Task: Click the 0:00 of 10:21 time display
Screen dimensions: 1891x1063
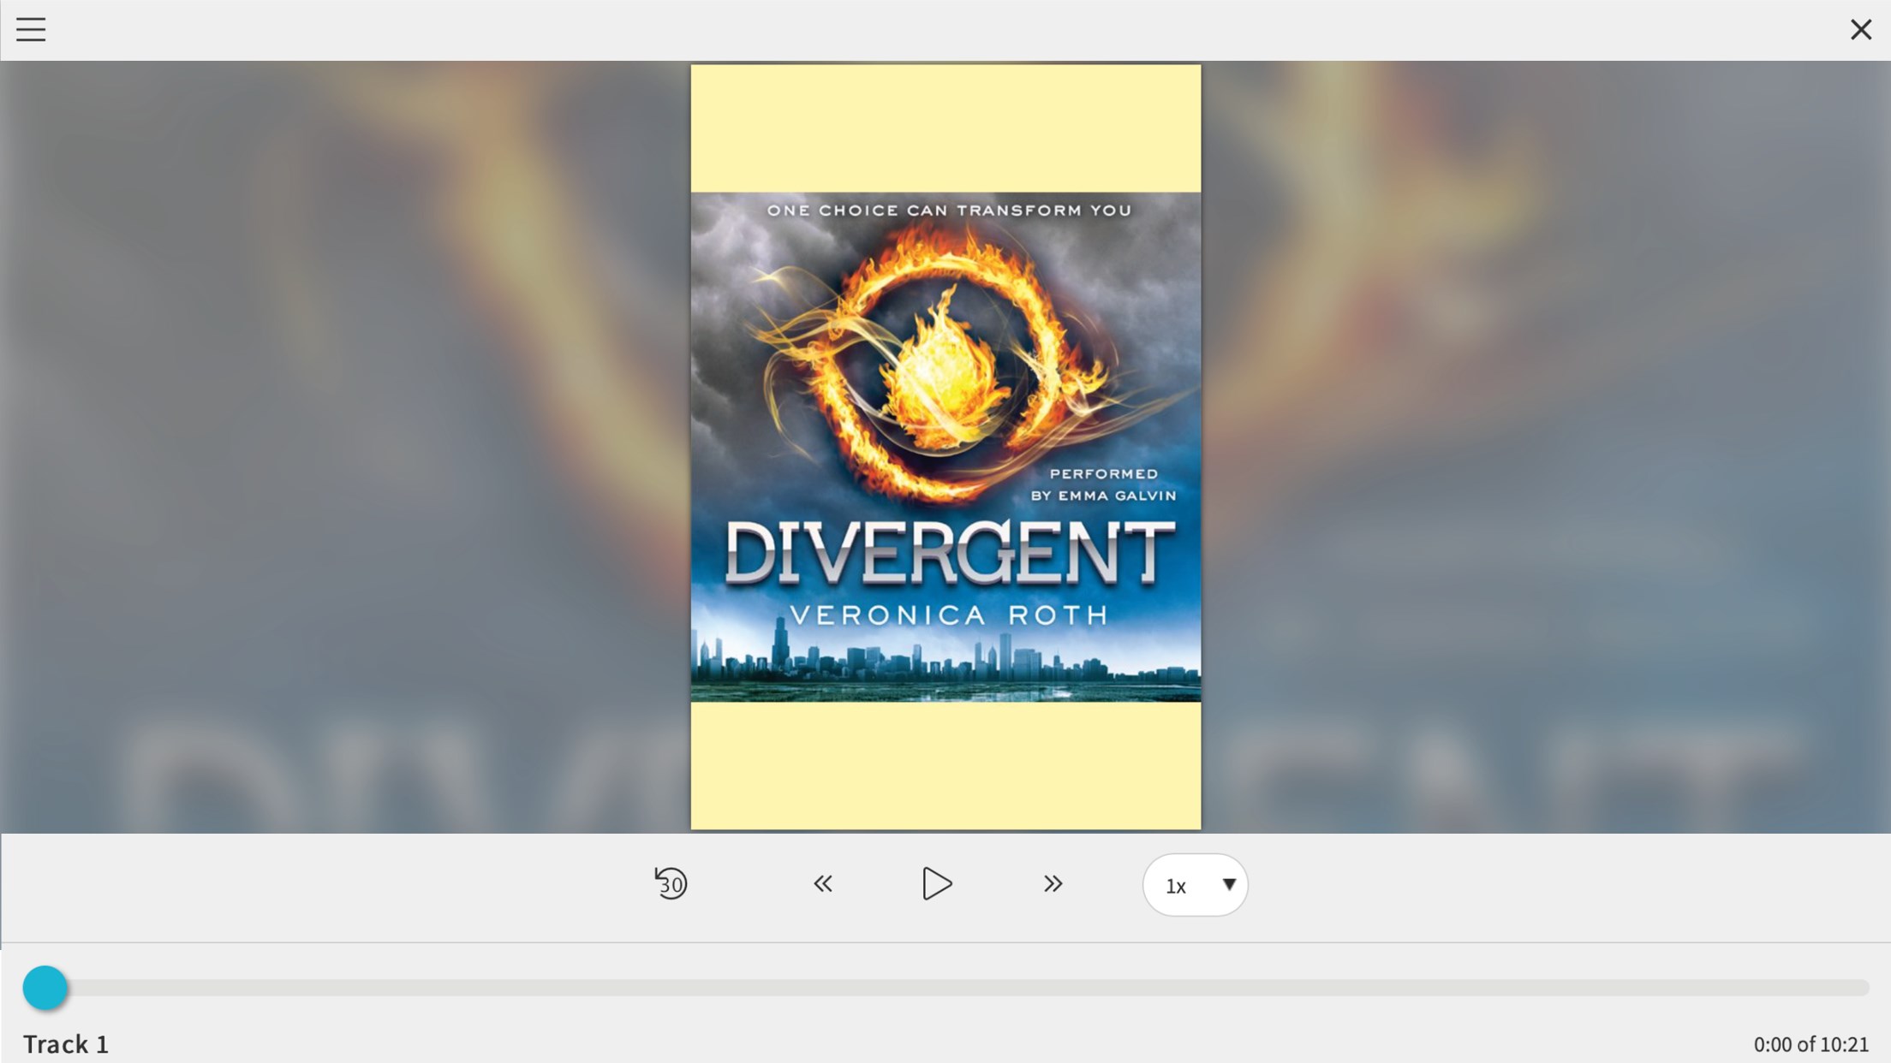Action: pos(1810,1044)
